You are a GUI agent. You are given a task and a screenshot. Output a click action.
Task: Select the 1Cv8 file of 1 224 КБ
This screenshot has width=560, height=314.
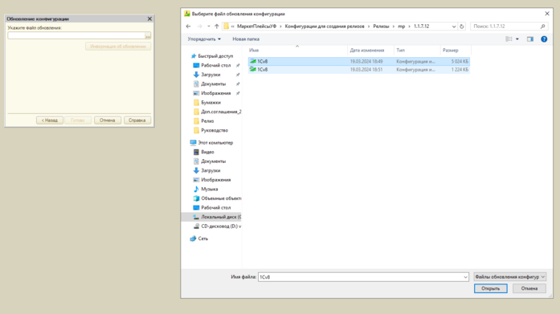[x=359, y=70]
